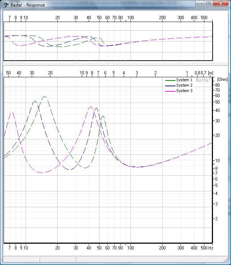Click the leftmost magenta peak in the impedance graph
The image size is (231, 265).
click(13, 112)
